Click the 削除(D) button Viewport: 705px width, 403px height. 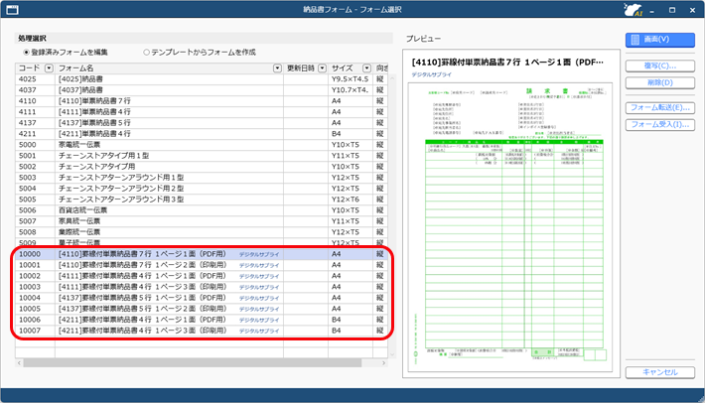tap(659, 82)
